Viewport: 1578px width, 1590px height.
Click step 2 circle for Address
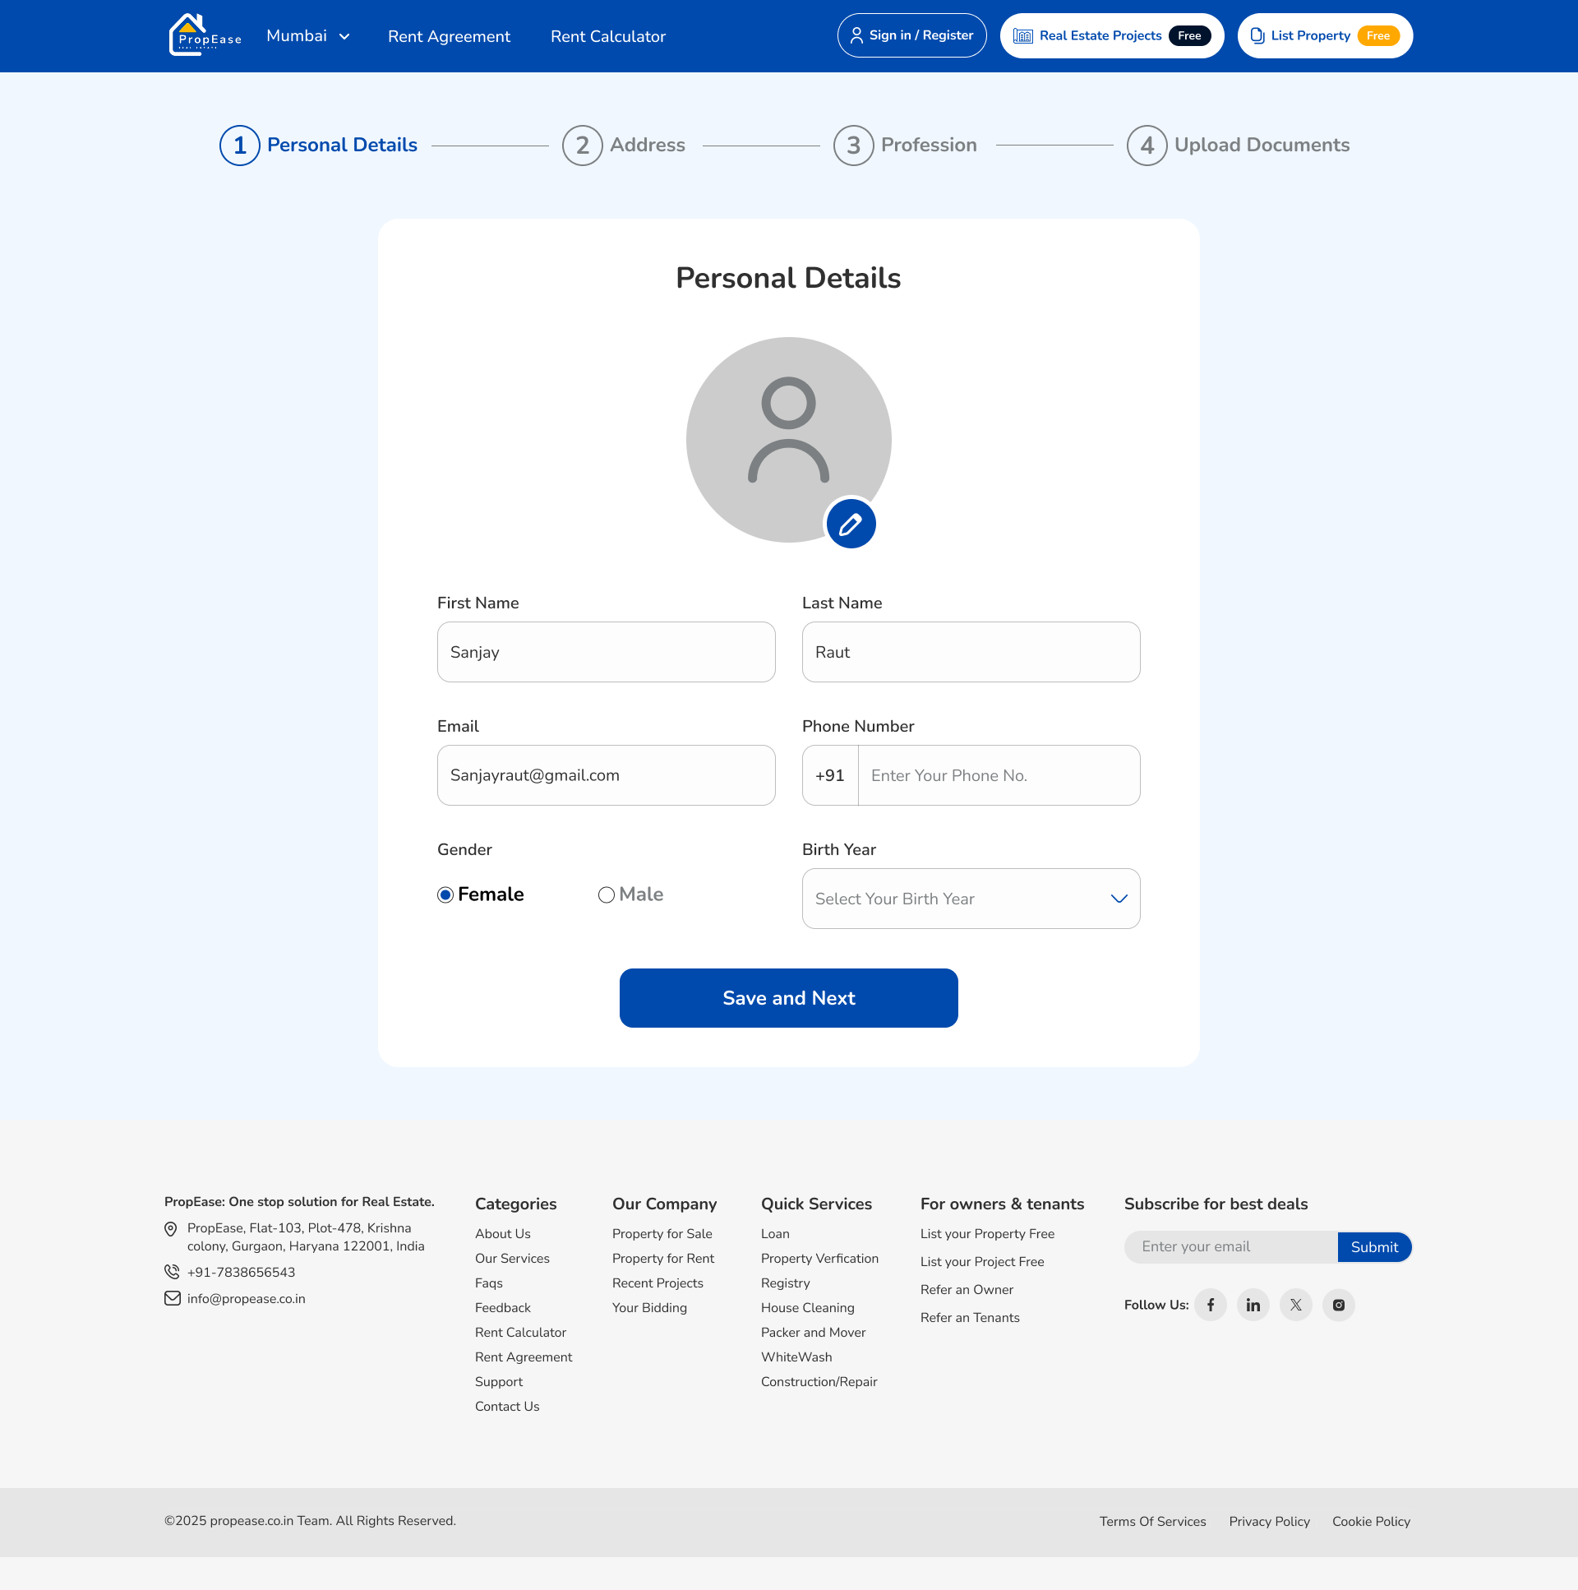[583, 146]
